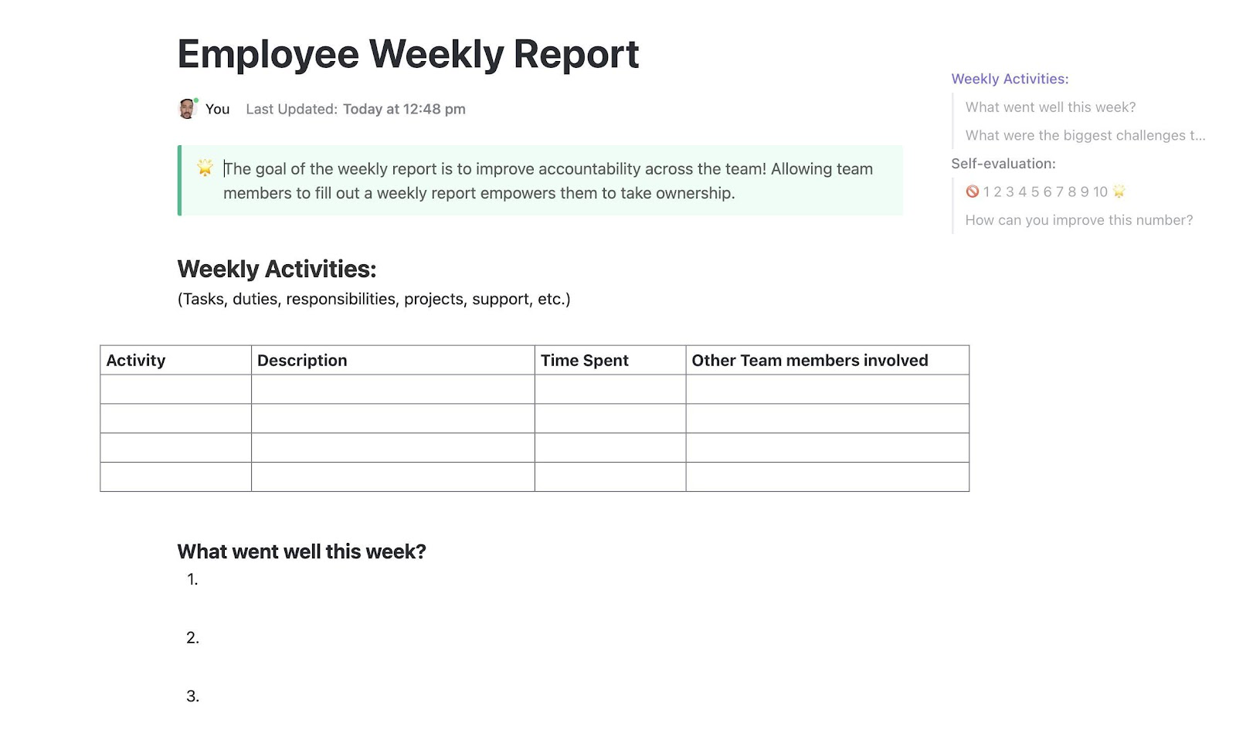Open 'How can you improve this number?' outline link
Image resolution: width=1236 pixels, height=736 pixels.
tap(1079, 220)
